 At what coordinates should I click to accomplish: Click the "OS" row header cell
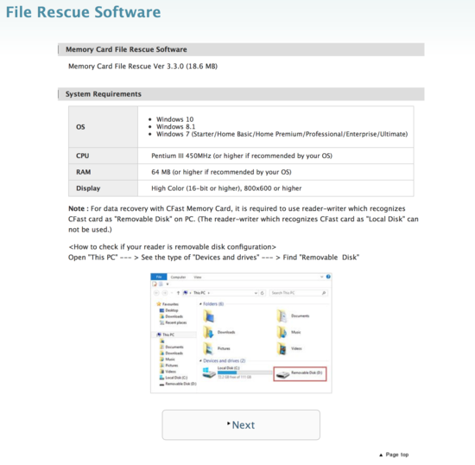(x=104, y=127)
